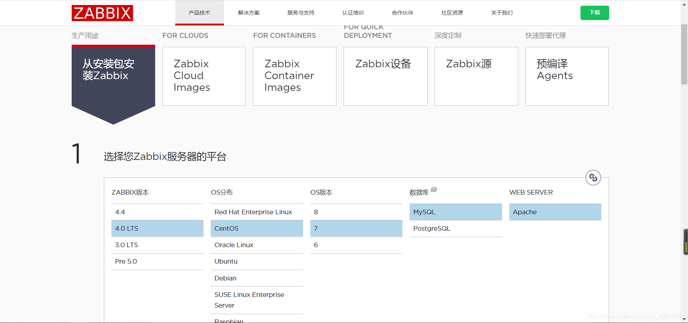Select Ubuntu as the OS distribution
Viewport: 688px width, 323px height.
point(257,261)
